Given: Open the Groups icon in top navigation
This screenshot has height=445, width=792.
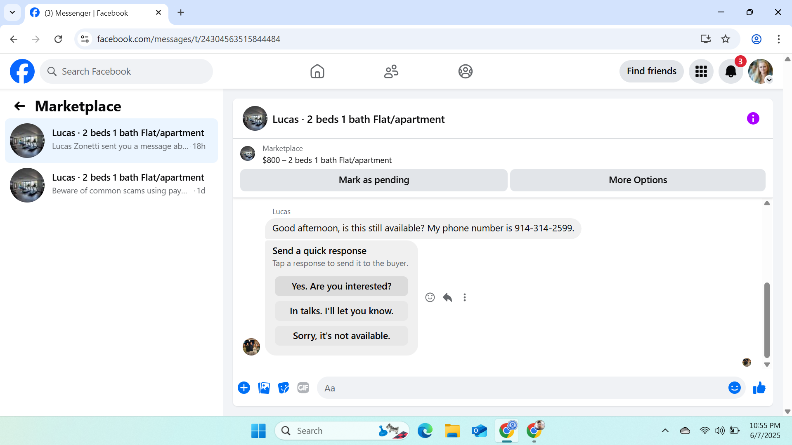Looking at the screenshot, I should (465, 71).
